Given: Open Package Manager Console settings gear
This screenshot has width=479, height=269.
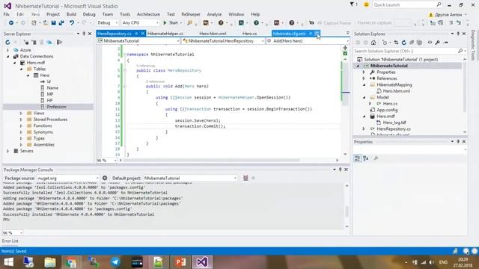Looking at the screenshot, I should pos(105,178).
